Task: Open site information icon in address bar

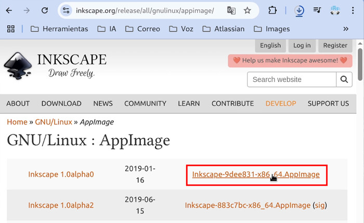Action: pos(66,10)
